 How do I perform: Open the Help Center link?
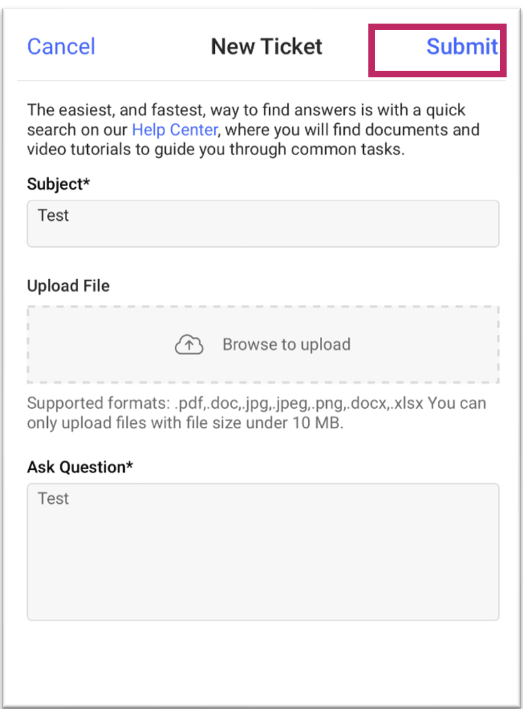click(175, 130)
